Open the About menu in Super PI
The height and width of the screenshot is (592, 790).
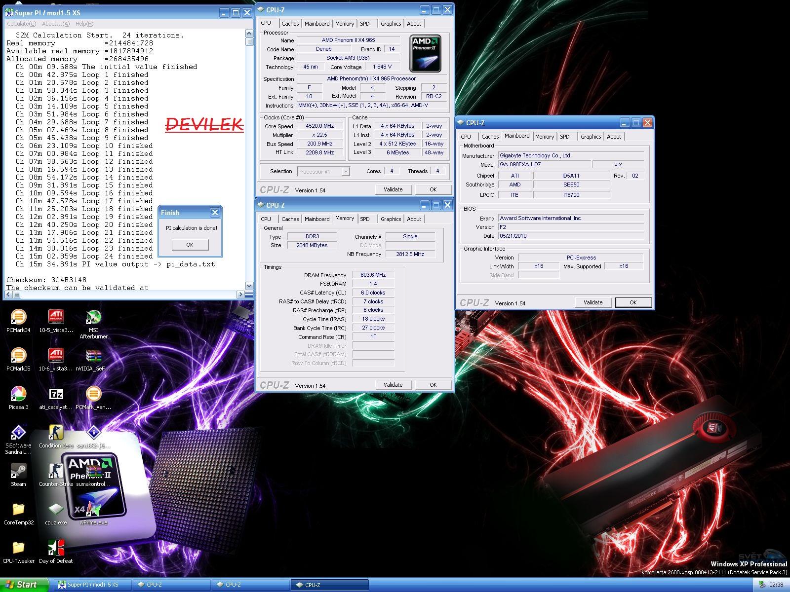(56, 24)
